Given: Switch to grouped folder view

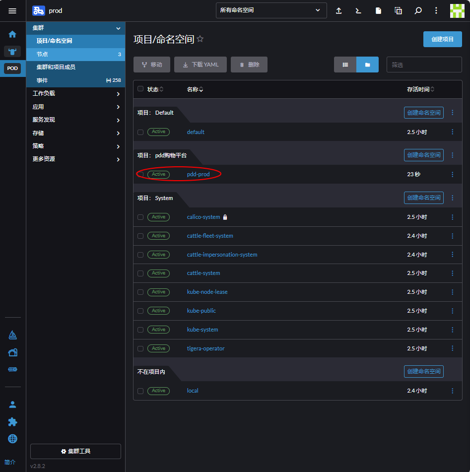Looking at the screenshot, I should pyautogui.click(x=367, y=65).
